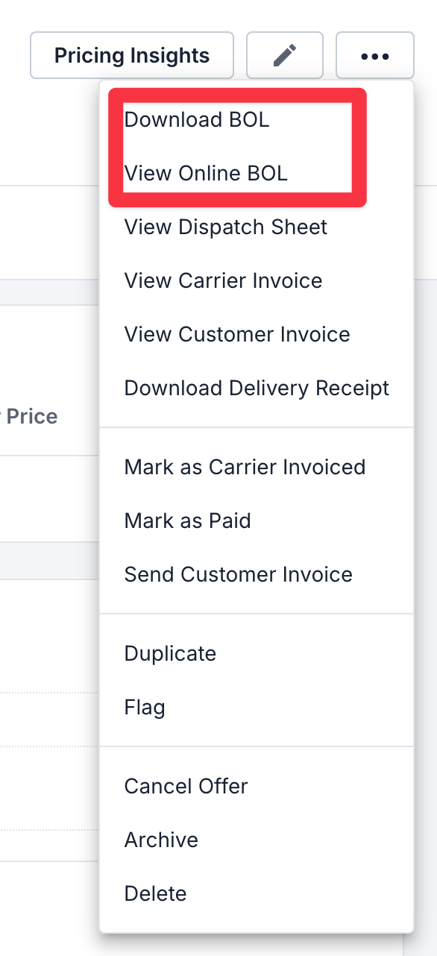The height and width of the screenshot is (956, 437).
Task: Click the pencil edit icon button
Action: (x=284, y=55)
